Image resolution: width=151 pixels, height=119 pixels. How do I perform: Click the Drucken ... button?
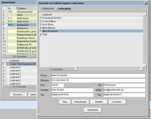pos(19,95)
